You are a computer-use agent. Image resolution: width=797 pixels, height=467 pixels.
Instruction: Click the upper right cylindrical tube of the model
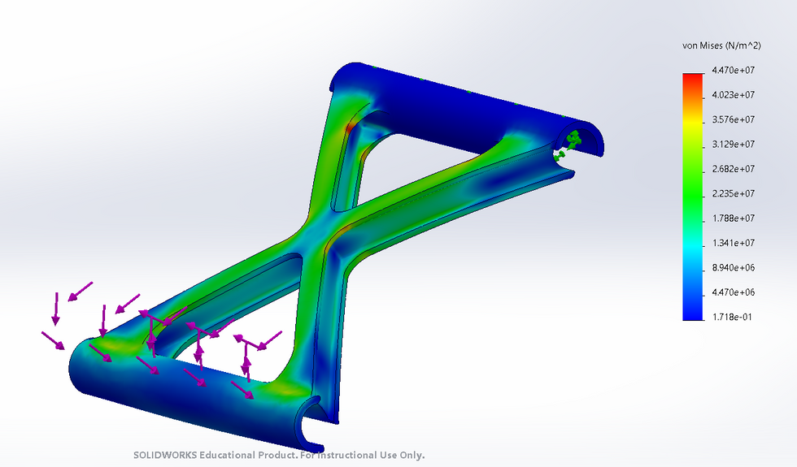click(x=468, y=109)
